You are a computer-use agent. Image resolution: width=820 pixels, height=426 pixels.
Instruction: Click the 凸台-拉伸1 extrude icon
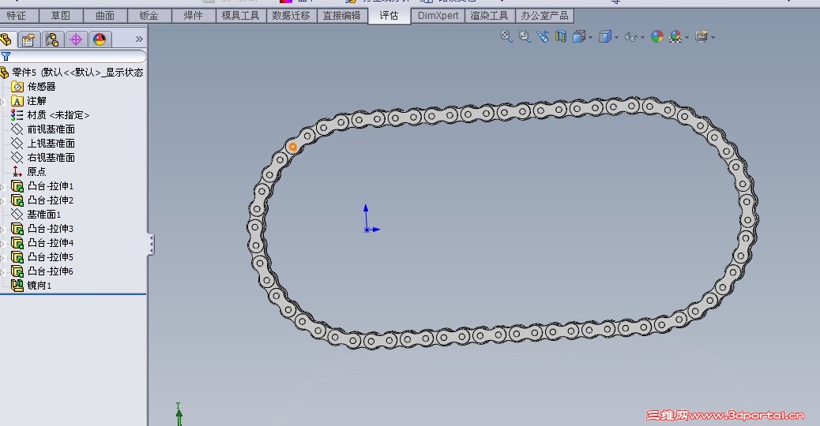point(17,186)
